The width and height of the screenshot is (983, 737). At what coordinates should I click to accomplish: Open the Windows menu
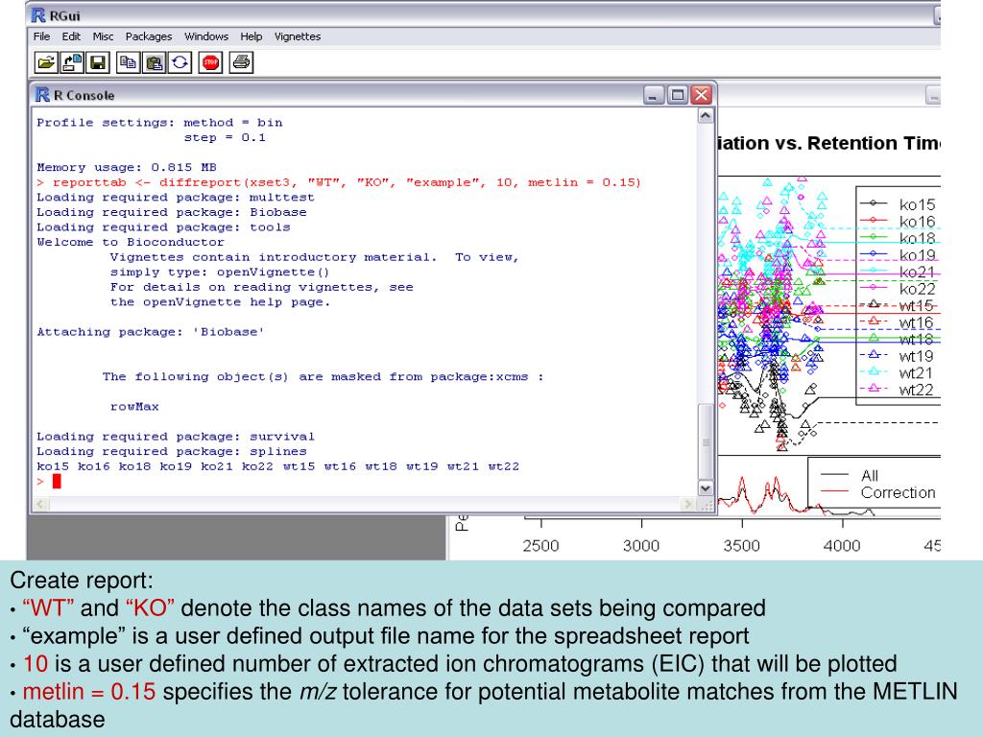[206, 36]
